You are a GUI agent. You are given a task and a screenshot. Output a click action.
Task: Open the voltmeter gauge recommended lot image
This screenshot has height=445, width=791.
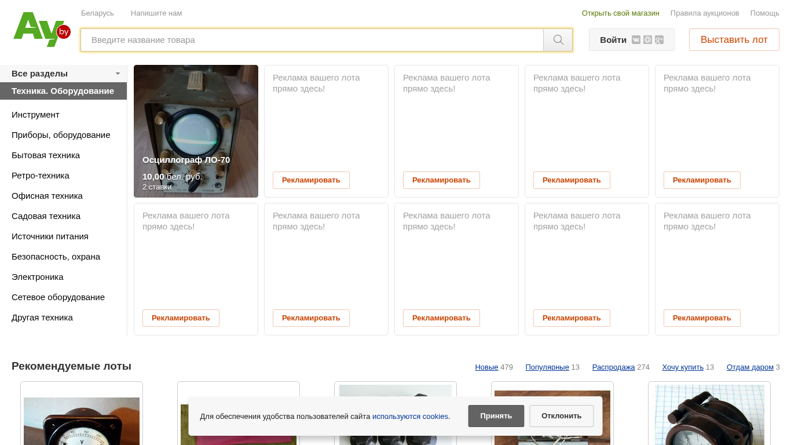tap(82, 421)
